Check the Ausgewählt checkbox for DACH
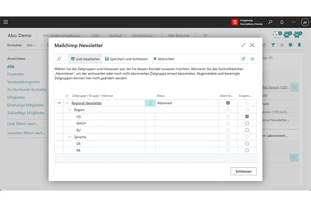This screenshot has height=207, width=311. coord(247,123)
